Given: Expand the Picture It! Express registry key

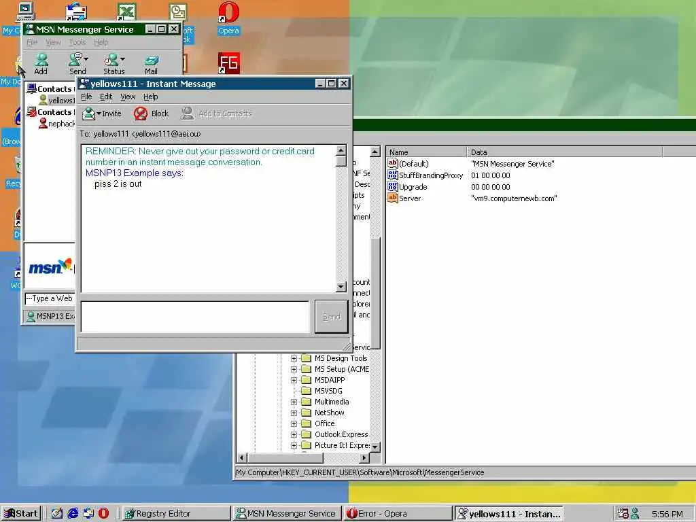Looking at the screenshot, I should (294, 445).
